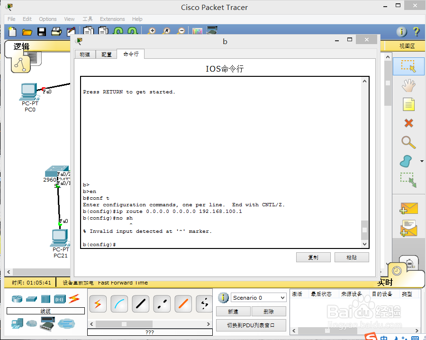Image resolution: width=426 pixels, height=340 pixels.
Task: Choose the orange fiber cable
Action: tap(183, 303)
